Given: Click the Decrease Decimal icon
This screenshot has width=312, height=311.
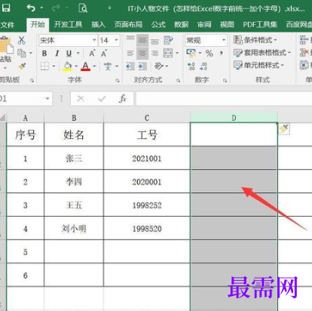Looking at the screenshot, I should pos(203,66).
